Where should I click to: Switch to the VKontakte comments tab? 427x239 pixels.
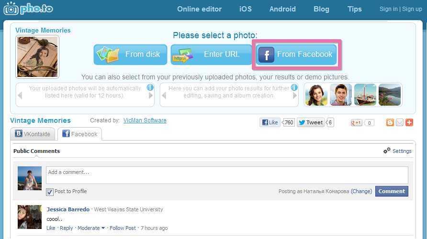click(33, 134)
